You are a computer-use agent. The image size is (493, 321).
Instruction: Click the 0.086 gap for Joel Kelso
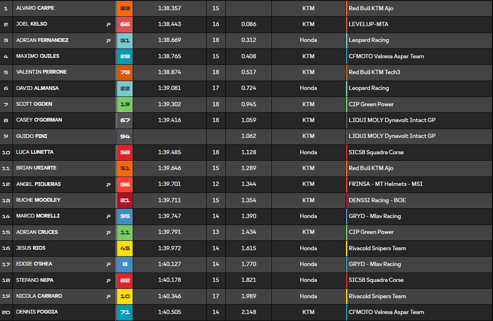pos(249,24)
